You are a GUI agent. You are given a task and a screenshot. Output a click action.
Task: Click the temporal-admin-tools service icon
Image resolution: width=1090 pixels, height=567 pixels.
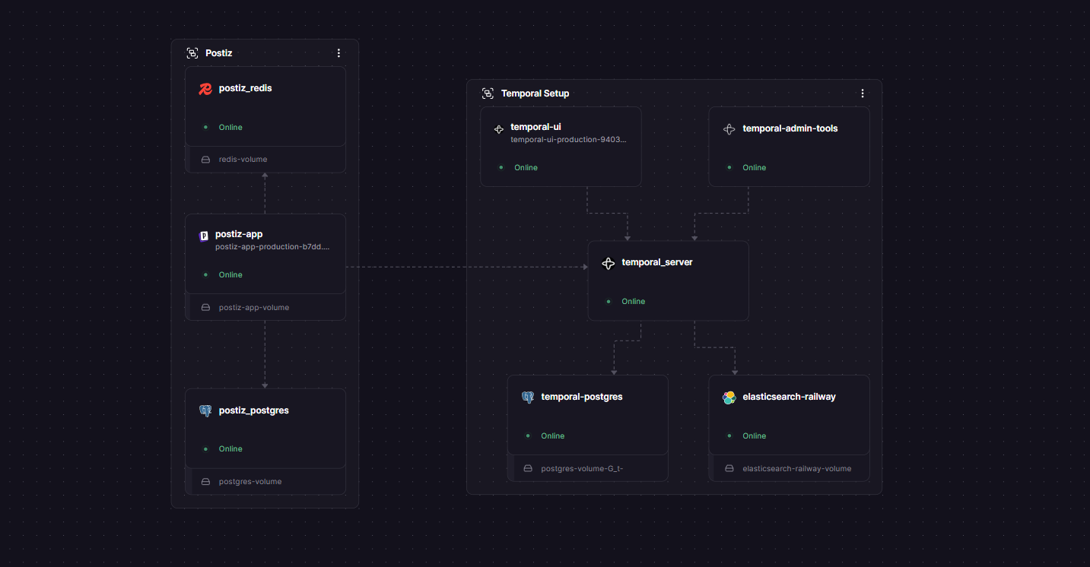(x=729, y=129)
